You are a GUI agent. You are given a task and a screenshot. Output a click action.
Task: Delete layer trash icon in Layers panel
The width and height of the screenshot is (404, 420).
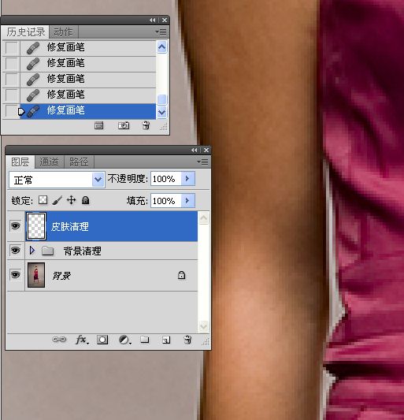[x=187, y=340]
